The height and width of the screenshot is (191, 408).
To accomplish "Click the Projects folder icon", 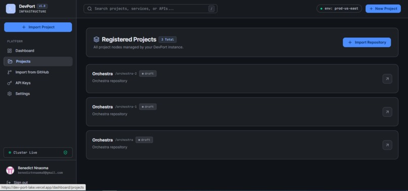I will (x=10, y=61).
